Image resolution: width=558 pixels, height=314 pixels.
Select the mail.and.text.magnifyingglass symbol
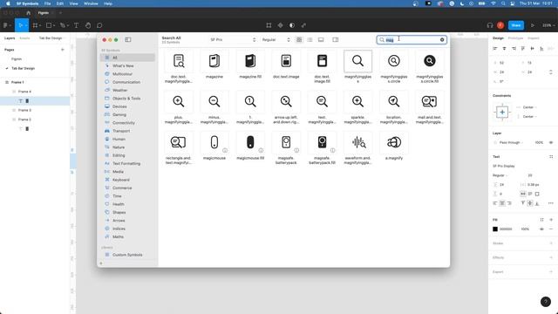(429, 102)
